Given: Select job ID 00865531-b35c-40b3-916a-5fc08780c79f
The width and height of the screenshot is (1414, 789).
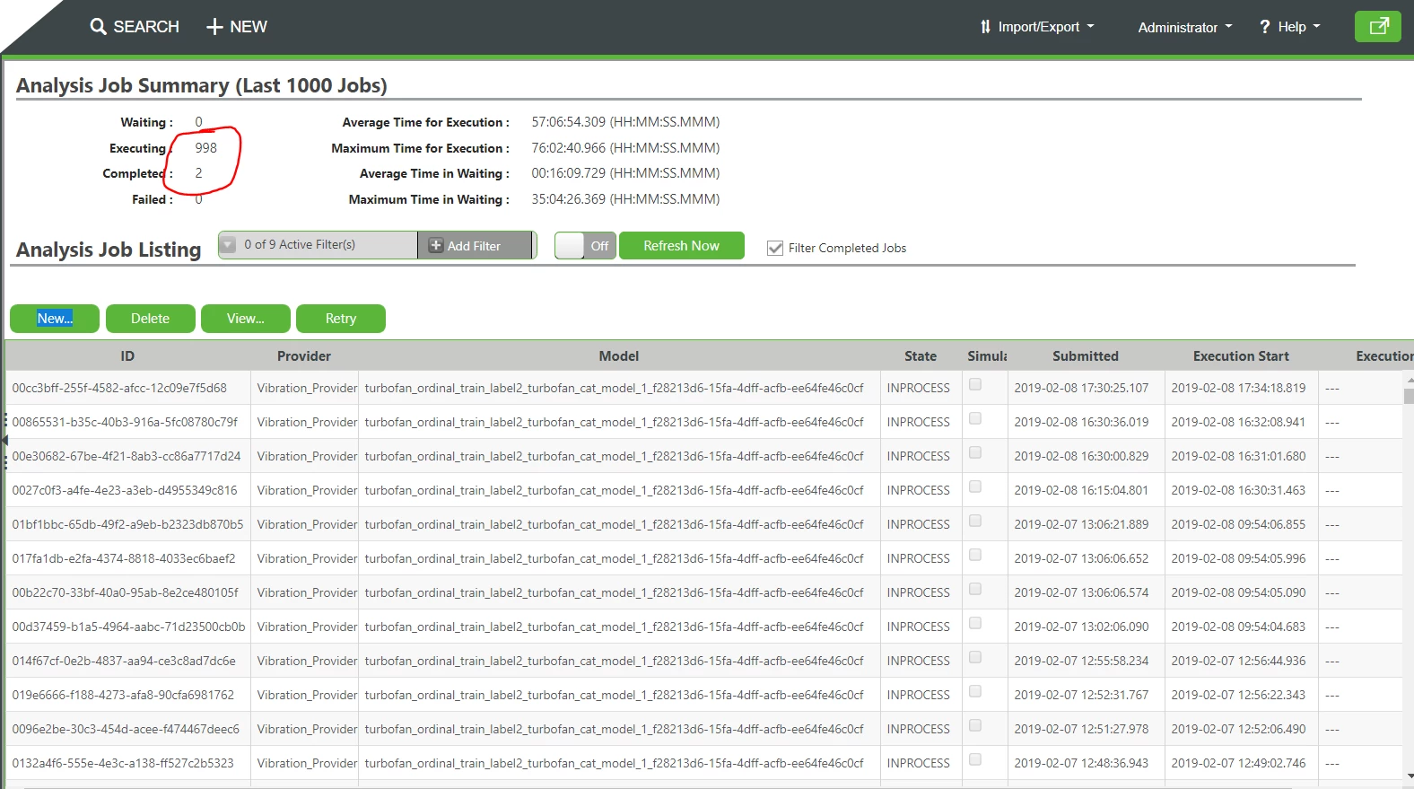Looking at the screenshot, I should coord(125,422).
